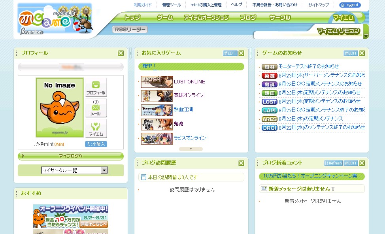Click the ミント購入 button
The width and height of the screenshot is (385, 234).
96,144
